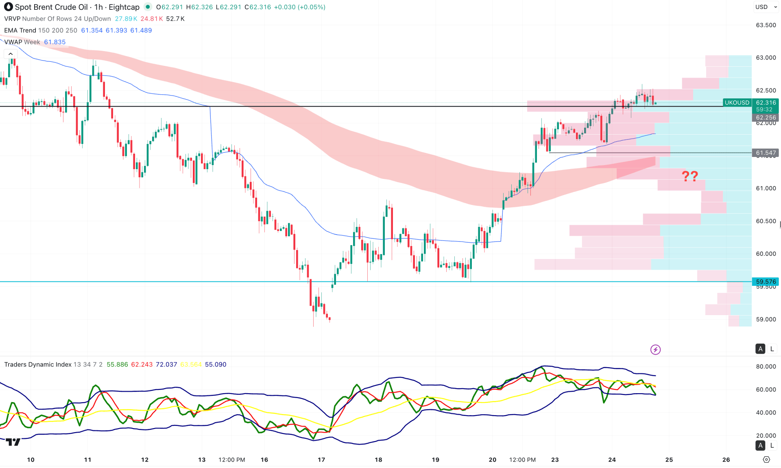Click the 61.547 price level label
The height and width of the screenshot is (468, 781).
coord(766,153)
